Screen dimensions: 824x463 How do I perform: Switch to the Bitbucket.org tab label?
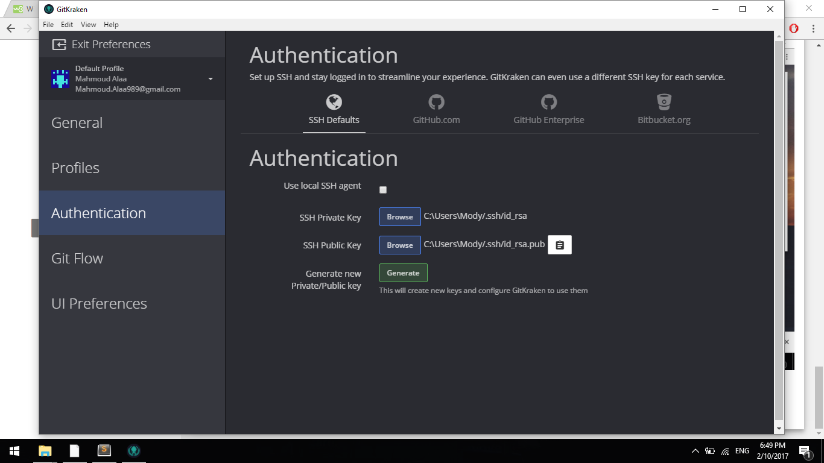coord(664,120)
